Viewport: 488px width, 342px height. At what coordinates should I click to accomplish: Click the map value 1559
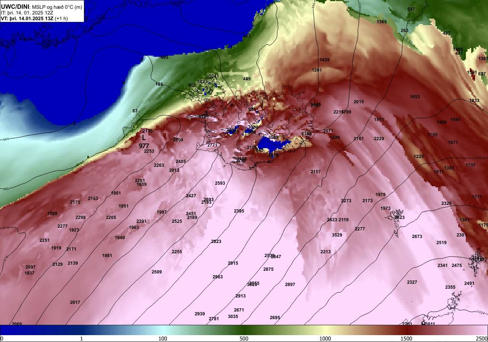(52, 214)
